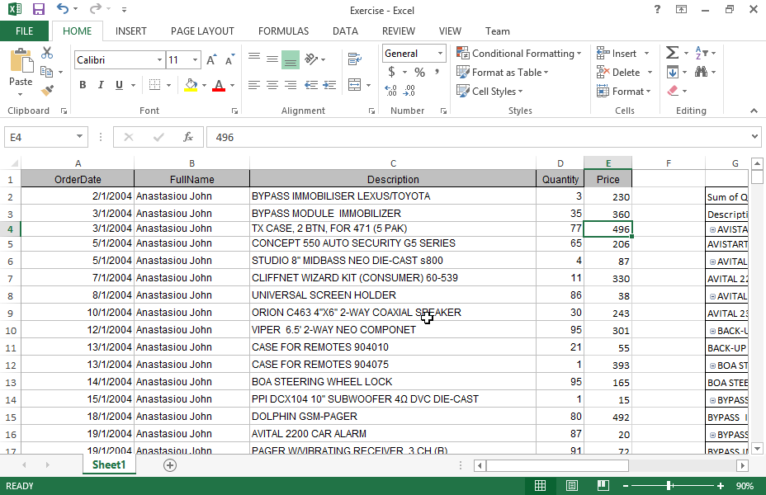Toggle bottom align for cell text
Viewport: 766px width, 495px height.
click(290, 59)
